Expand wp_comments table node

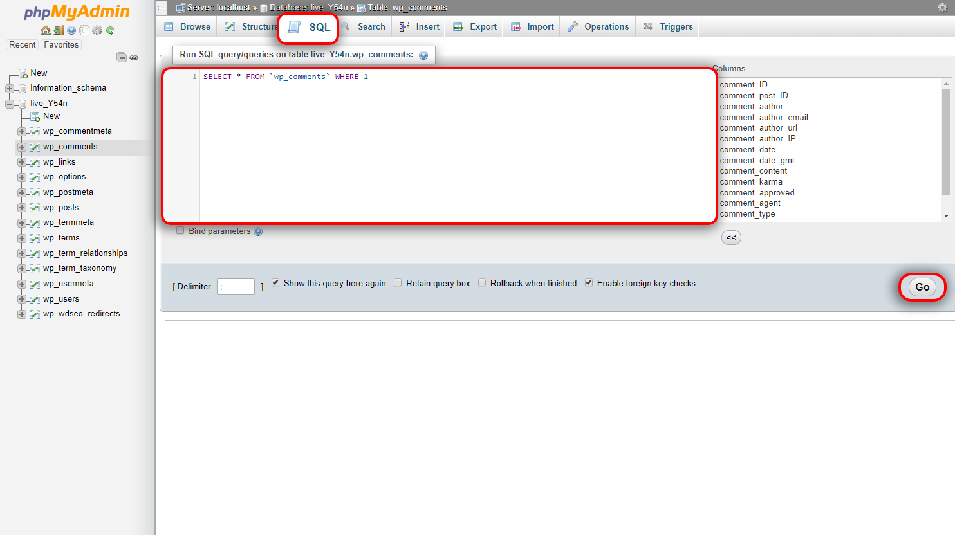coord(22,147)
